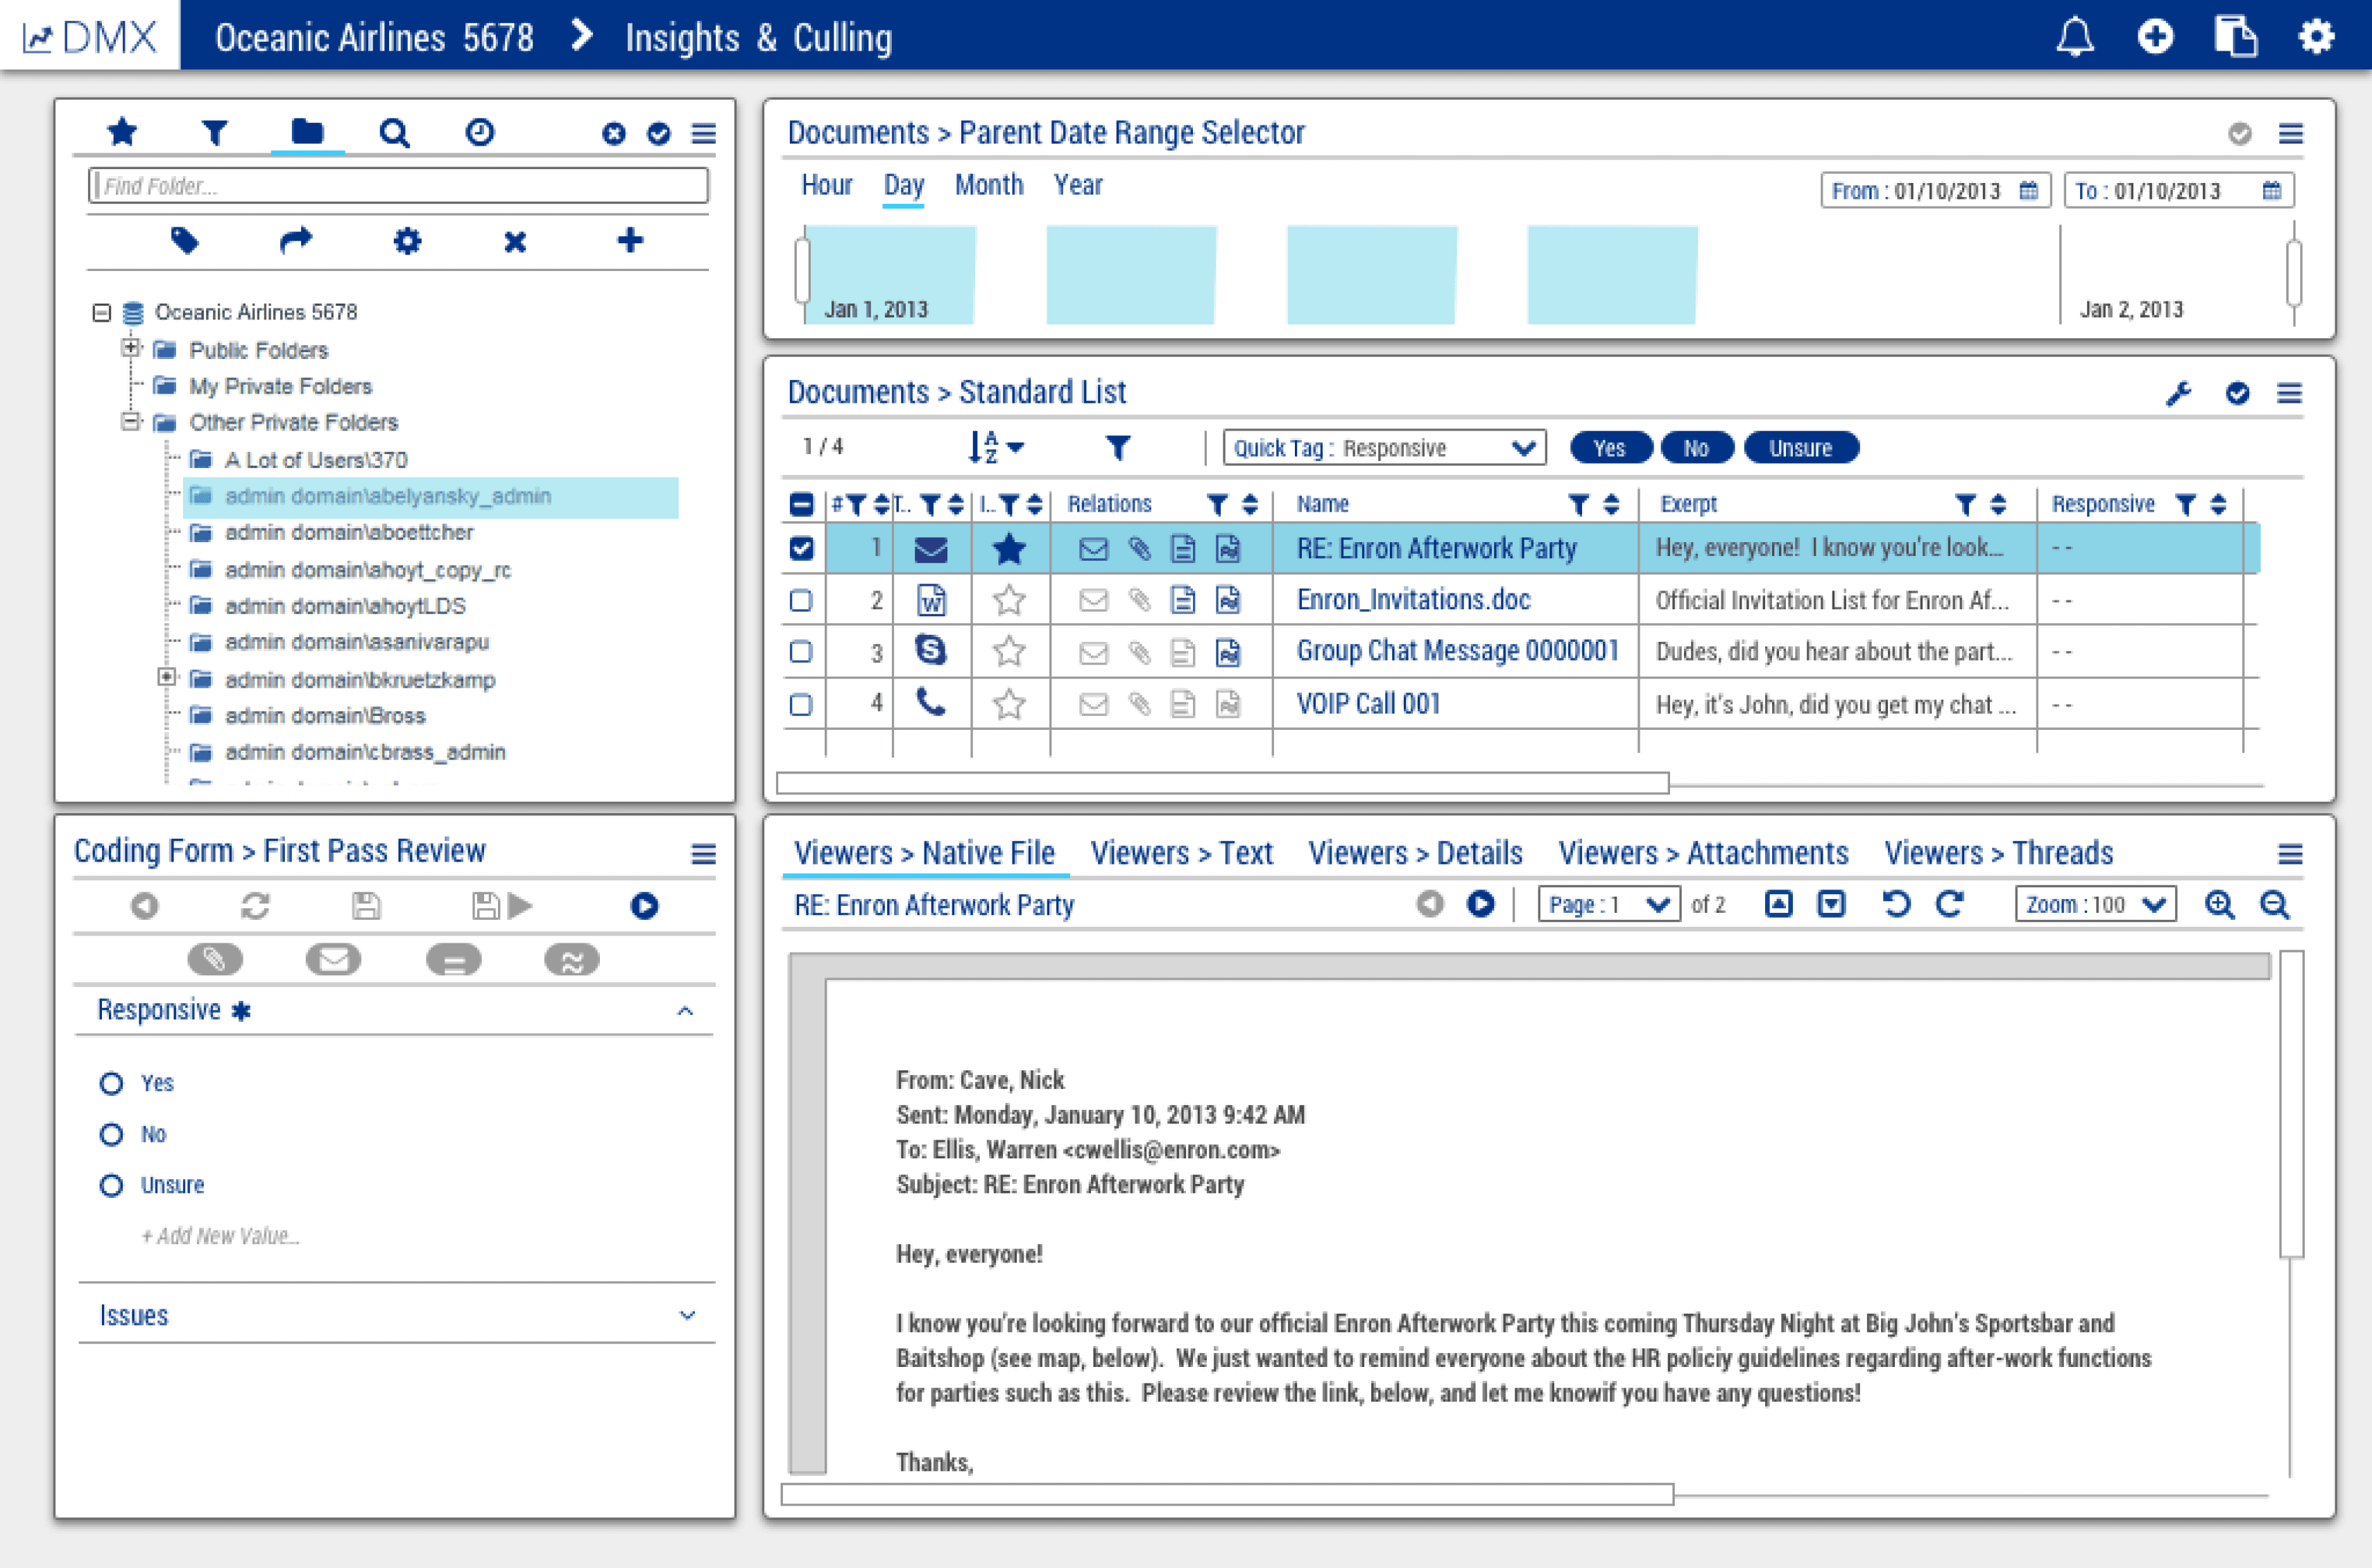This screenshot has height=1568, width=2372.
Task: Select the Unsure radio under Responsive
Action: click(111, 1185)
